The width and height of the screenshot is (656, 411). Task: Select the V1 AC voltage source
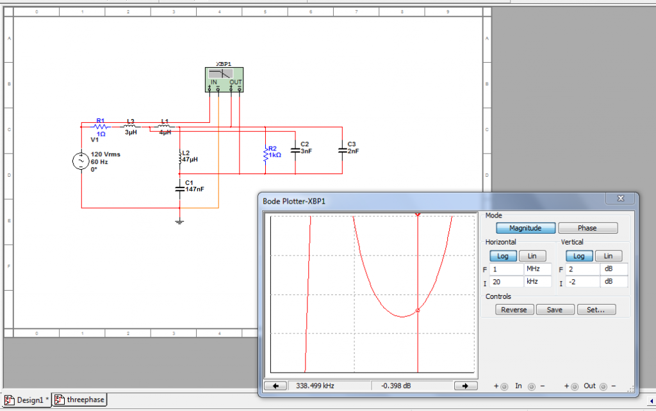[81, 161]
